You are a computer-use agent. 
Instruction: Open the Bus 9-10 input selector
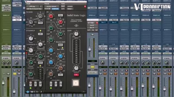point(146,46)
